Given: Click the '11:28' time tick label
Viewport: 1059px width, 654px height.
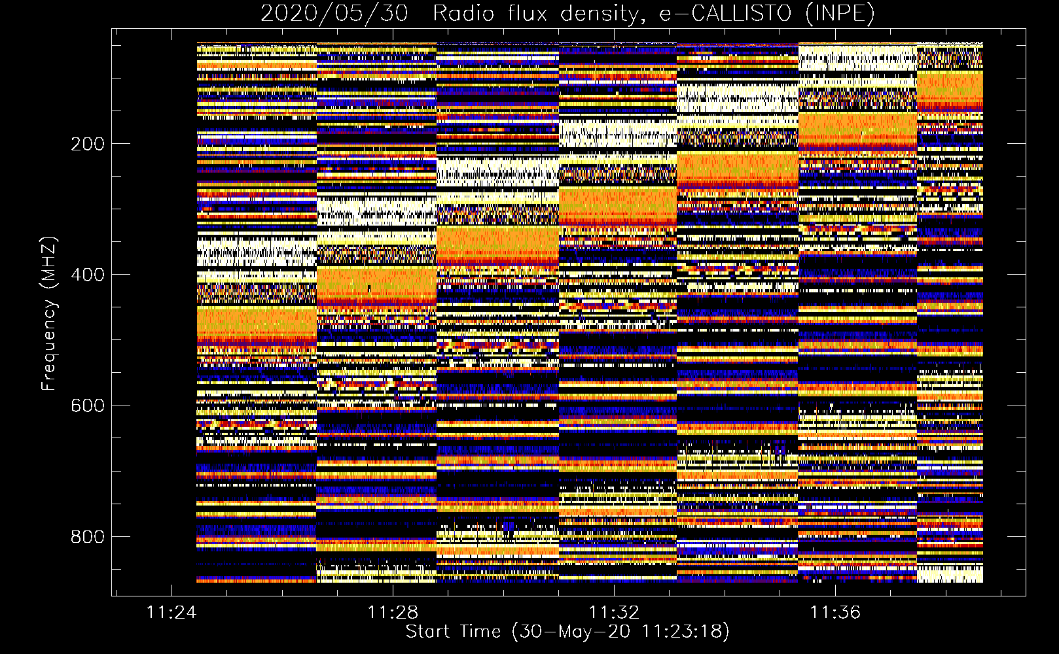Looking at the screenshot, I should [x=393, y=613].
